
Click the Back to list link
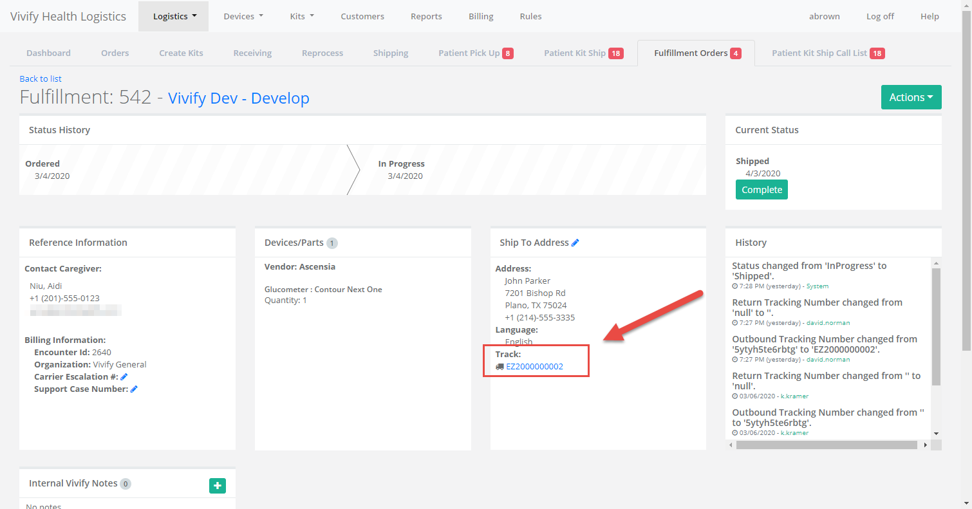tap(41, 79)
